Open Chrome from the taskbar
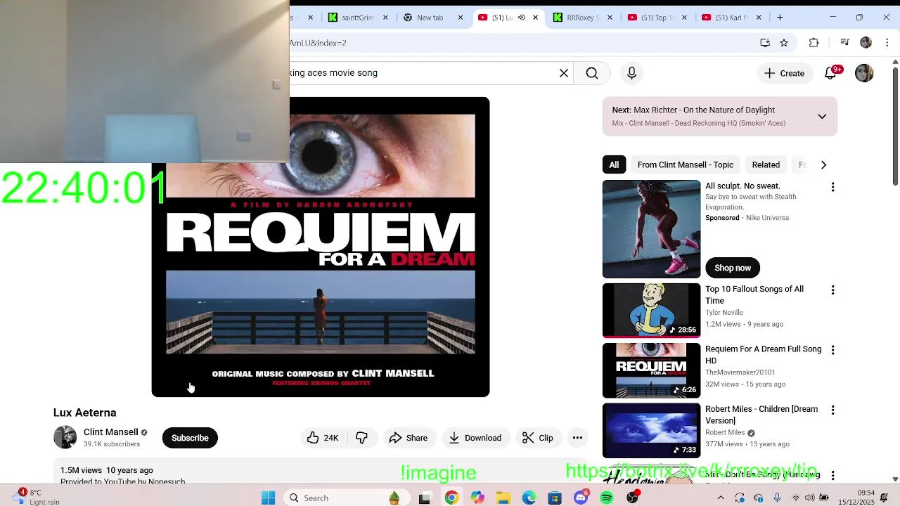Screen dimensions: 900x506 [x=451, y=498]
